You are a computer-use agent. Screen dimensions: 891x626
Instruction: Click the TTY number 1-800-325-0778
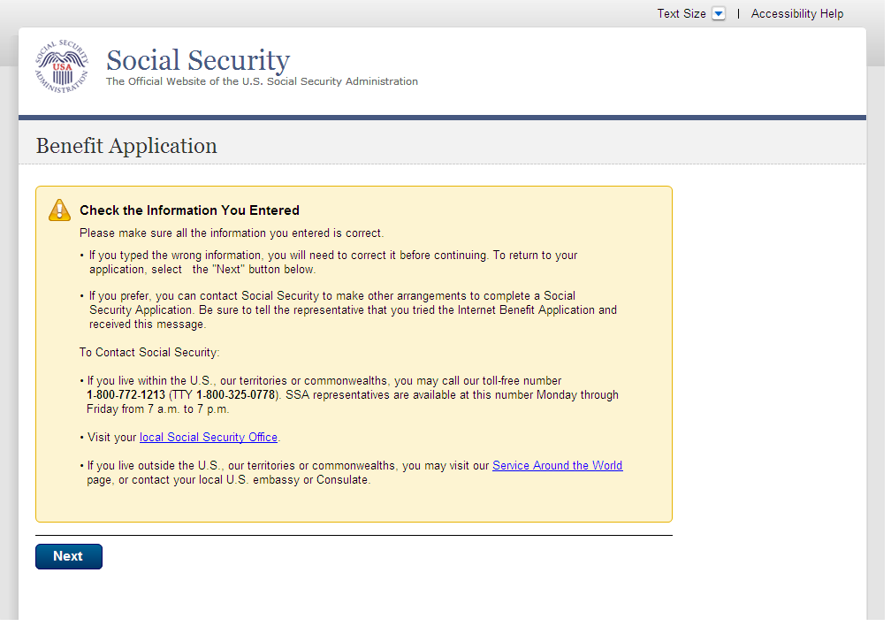tap(235, 395)
